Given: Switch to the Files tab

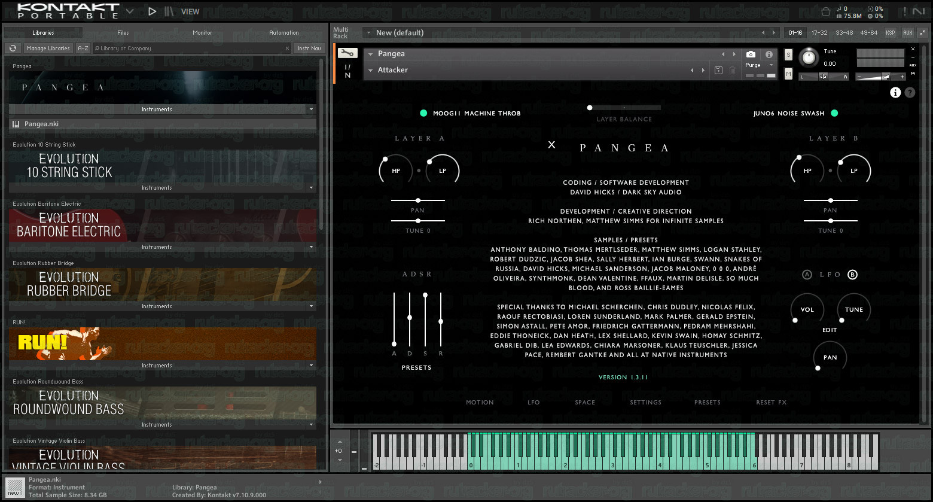Looking at the screenshot, I should pos(123,33).
